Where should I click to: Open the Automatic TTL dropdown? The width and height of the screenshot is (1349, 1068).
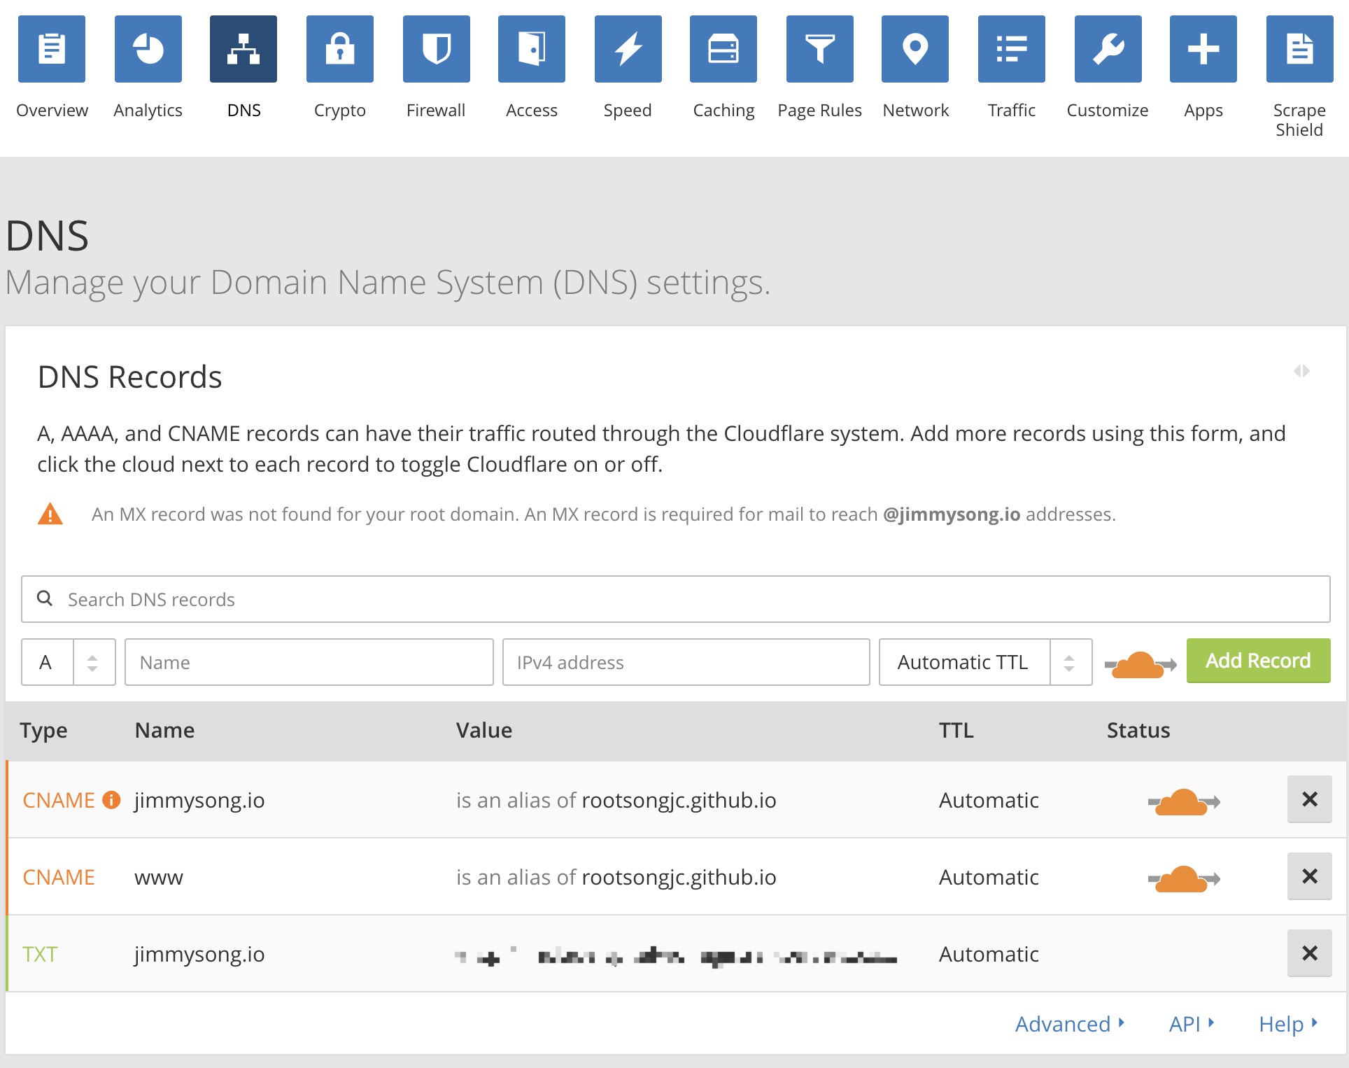point(985,662)
